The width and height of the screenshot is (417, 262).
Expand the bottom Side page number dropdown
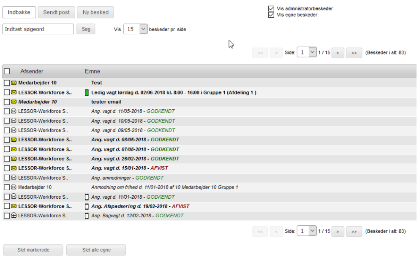(x=313, y=231)
